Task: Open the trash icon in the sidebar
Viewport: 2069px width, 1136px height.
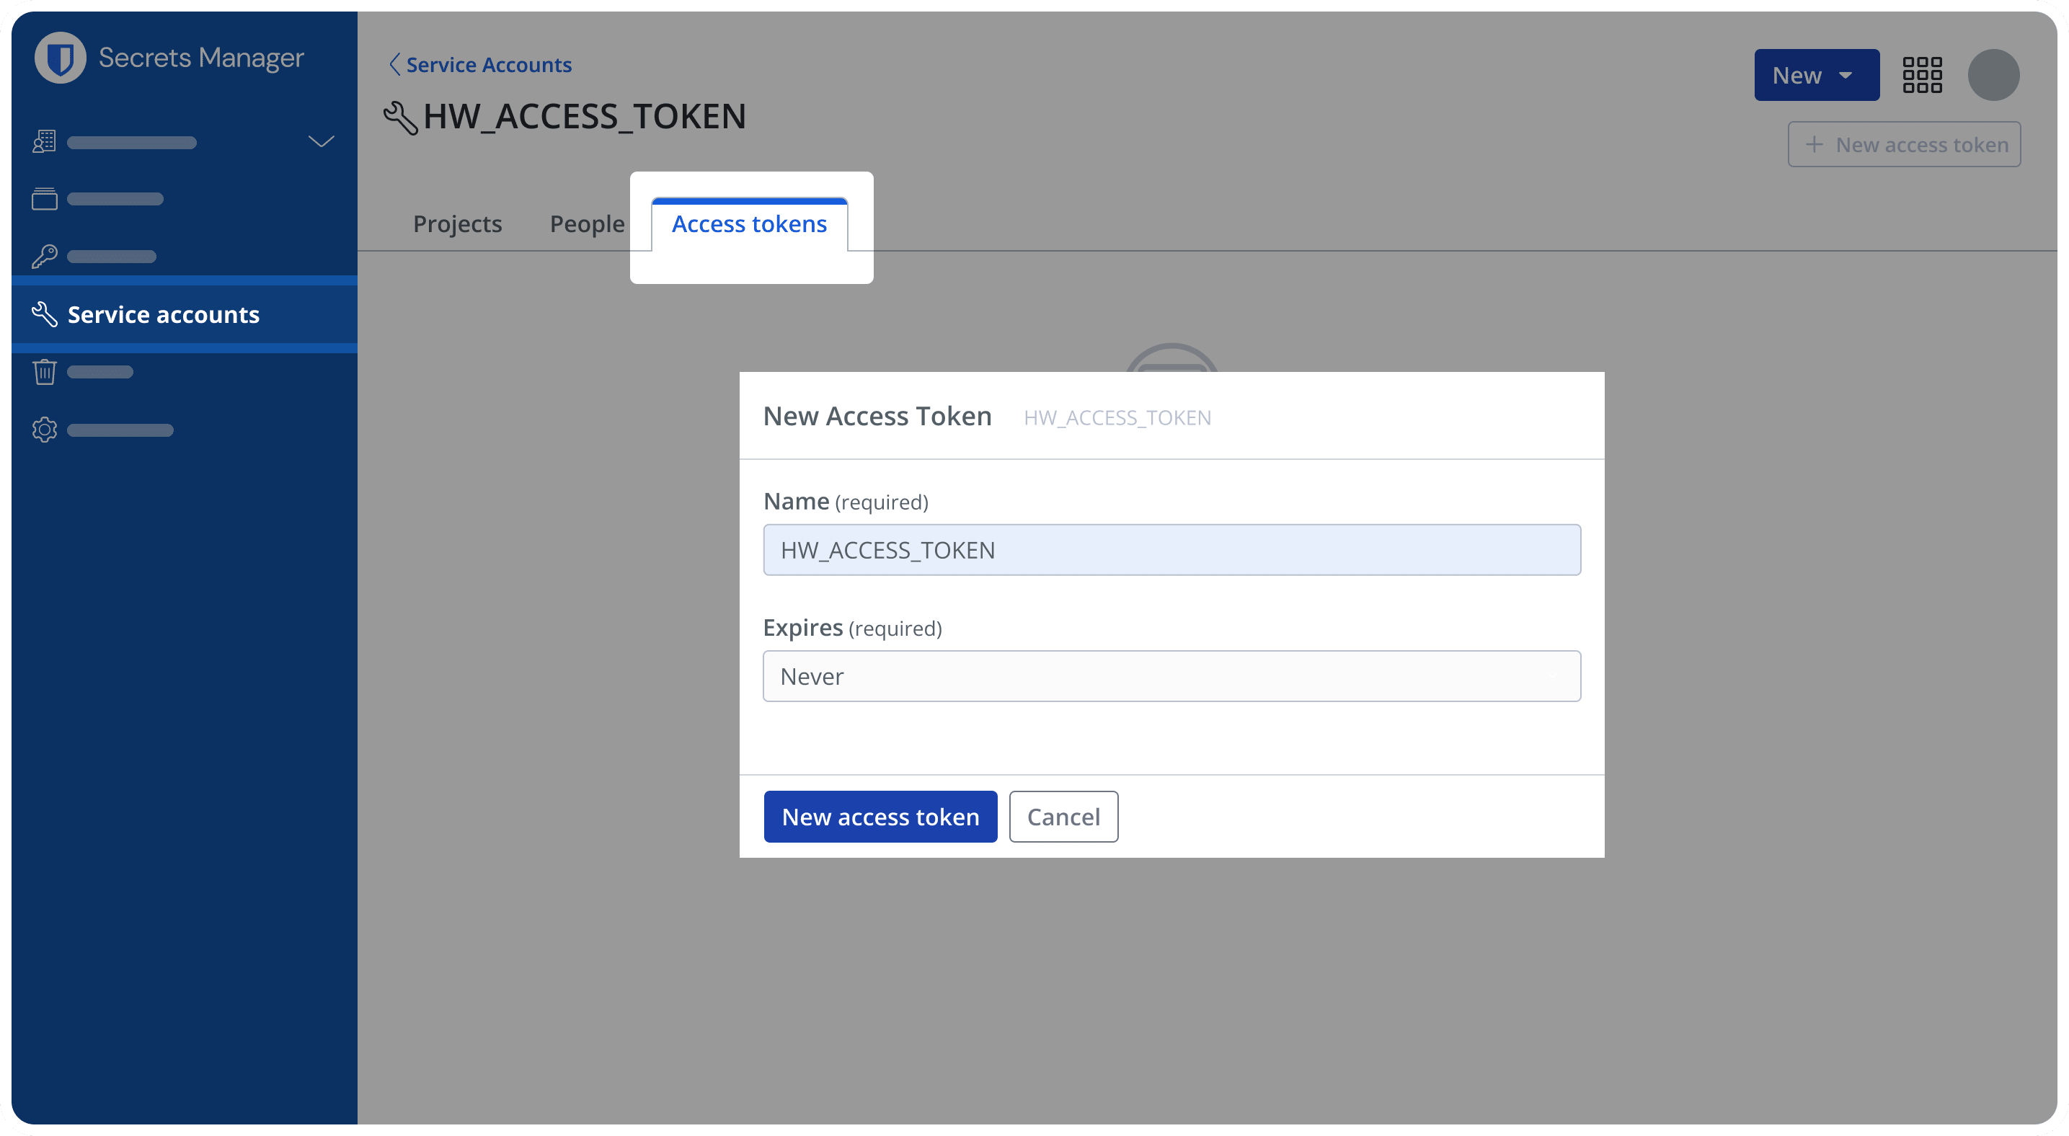Action: pos(44,371)
